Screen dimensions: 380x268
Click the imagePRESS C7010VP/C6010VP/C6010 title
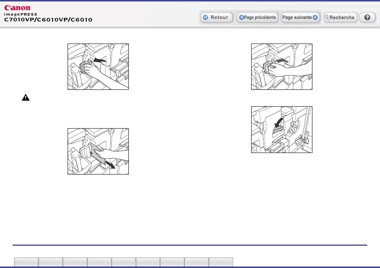48,18
